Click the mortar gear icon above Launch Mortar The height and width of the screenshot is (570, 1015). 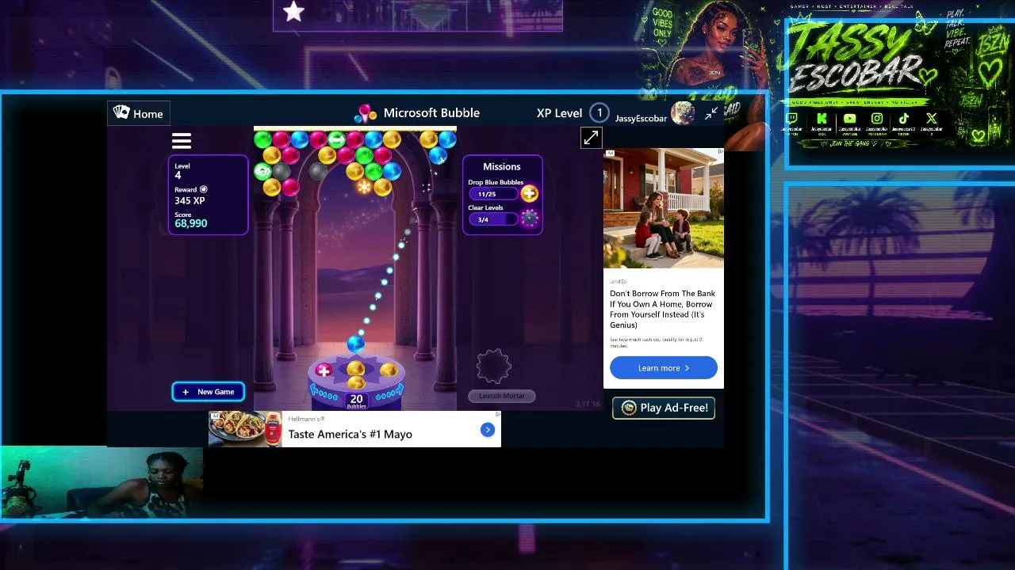coord(494,366)
